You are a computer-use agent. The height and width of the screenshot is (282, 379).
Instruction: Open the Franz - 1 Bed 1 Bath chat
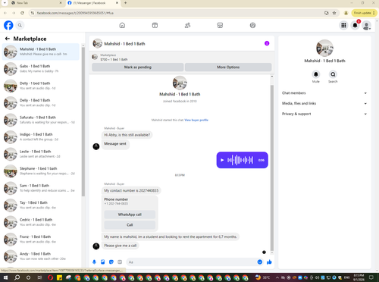click(41, 240)
